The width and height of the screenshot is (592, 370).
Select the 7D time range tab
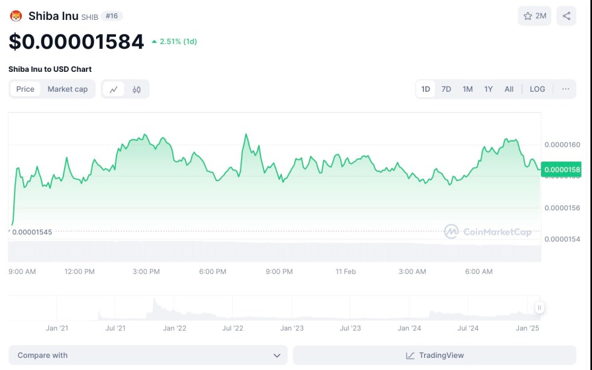click(446, 89)
